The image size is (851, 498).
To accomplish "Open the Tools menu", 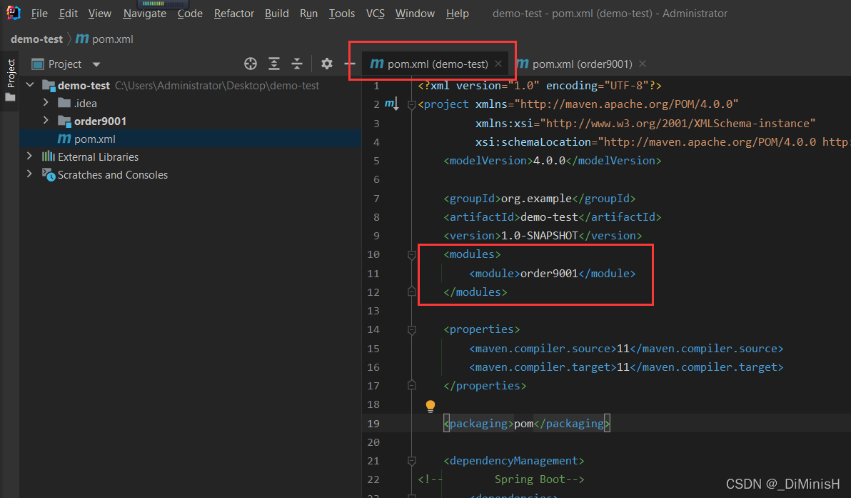I will click(x=342, y=14).
